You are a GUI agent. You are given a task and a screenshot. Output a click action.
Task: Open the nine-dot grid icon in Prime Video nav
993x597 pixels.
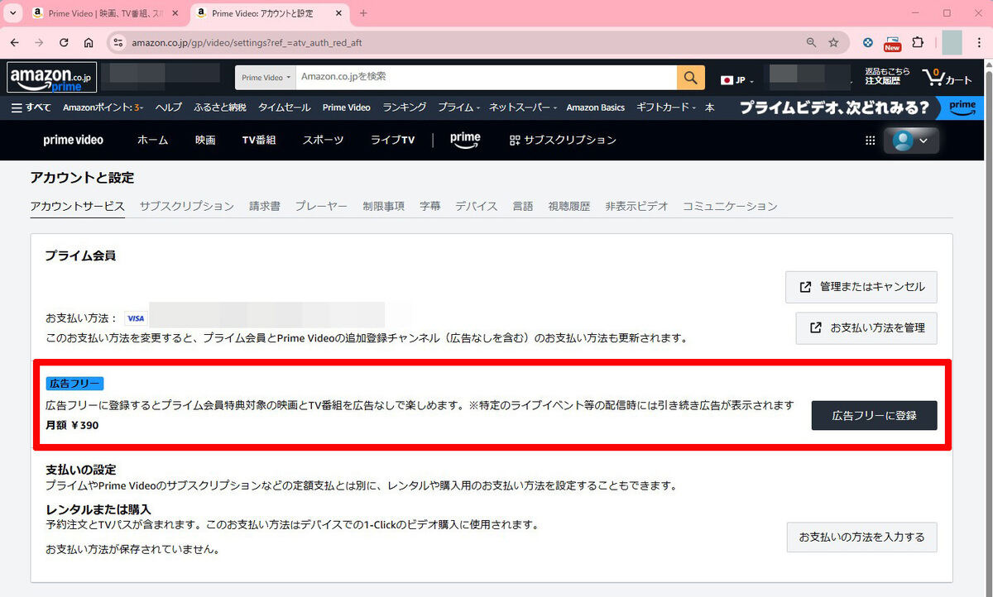tap(870, 141)
